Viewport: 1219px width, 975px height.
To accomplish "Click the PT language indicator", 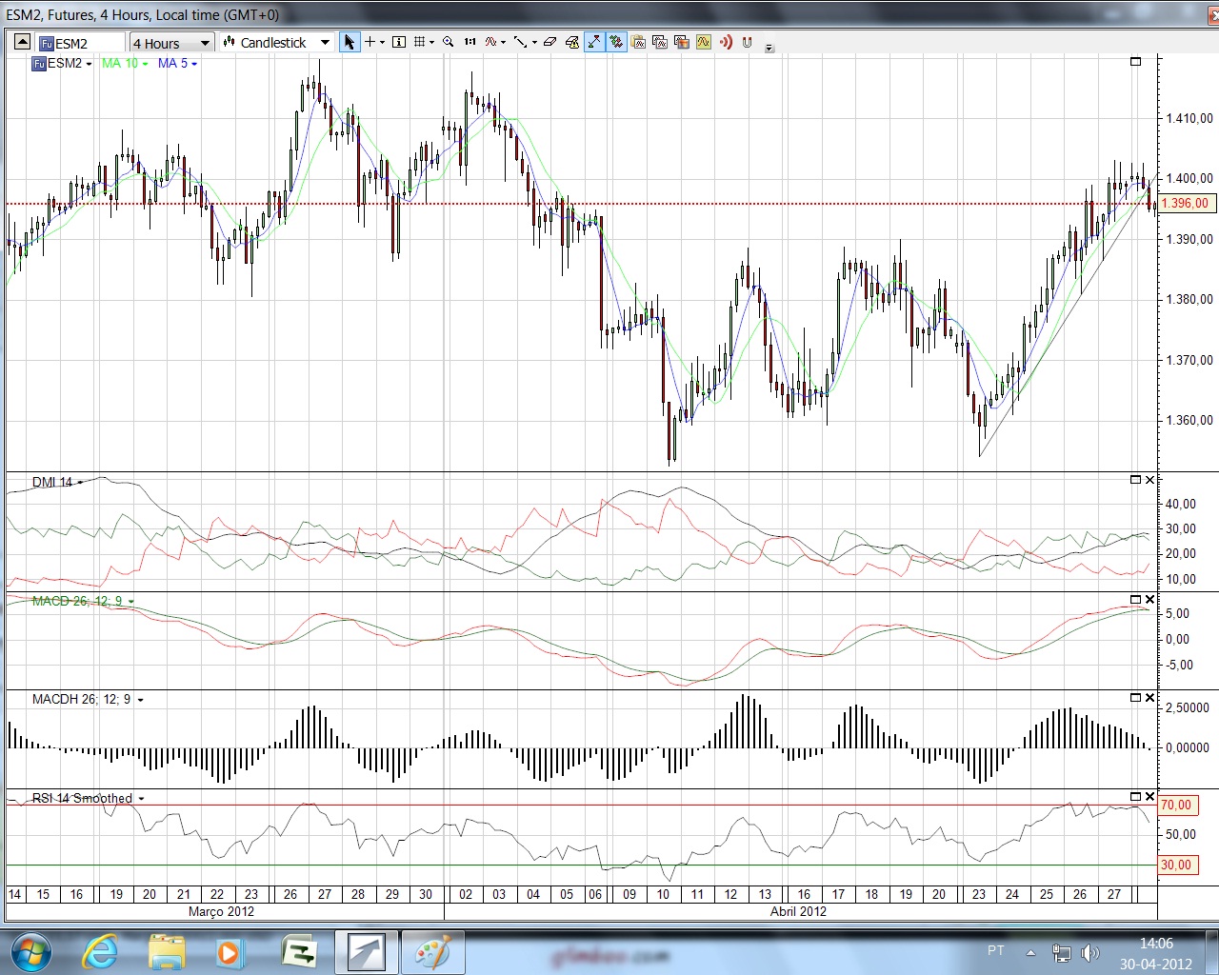I will 996,950.
